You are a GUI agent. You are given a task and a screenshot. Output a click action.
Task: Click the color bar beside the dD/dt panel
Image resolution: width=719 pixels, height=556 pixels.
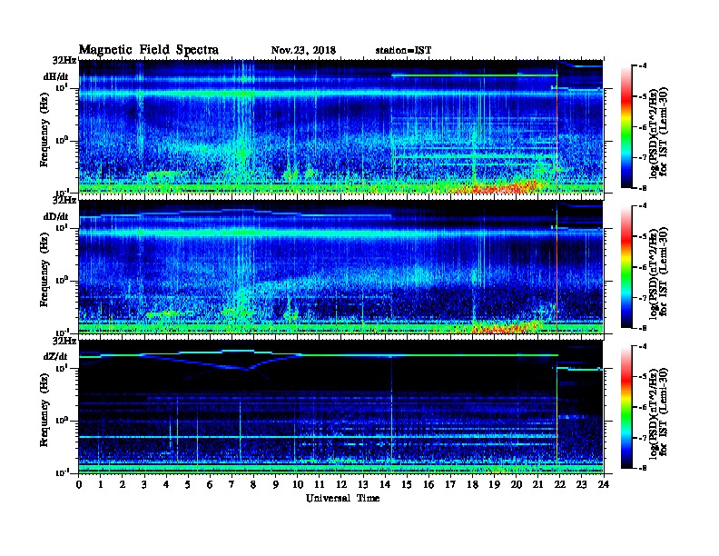click(626, 267)
